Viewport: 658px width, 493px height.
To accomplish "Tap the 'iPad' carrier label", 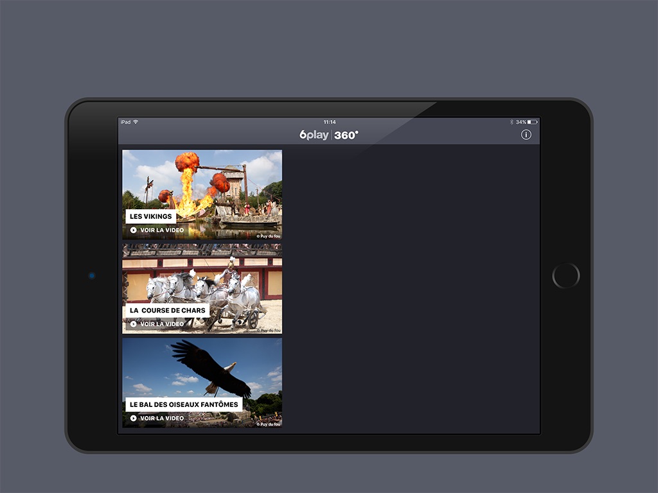I will point(125,122).
